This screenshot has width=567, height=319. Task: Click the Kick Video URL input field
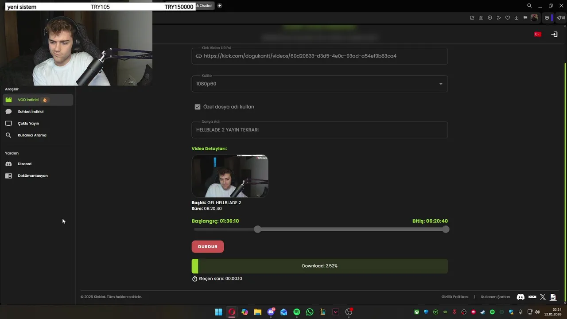(319, 56)
